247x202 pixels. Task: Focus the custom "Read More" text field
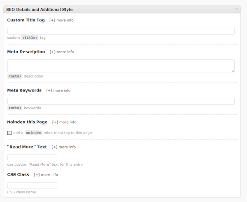tap(32, 158)
